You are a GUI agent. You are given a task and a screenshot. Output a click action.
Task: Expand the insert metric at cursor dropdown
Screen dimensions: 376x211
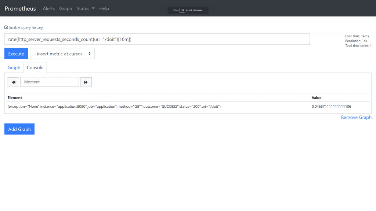click(62, 54)
